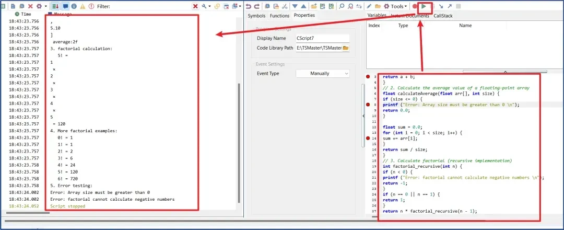Collapse the side panel with left chevron

coord(363,116)
